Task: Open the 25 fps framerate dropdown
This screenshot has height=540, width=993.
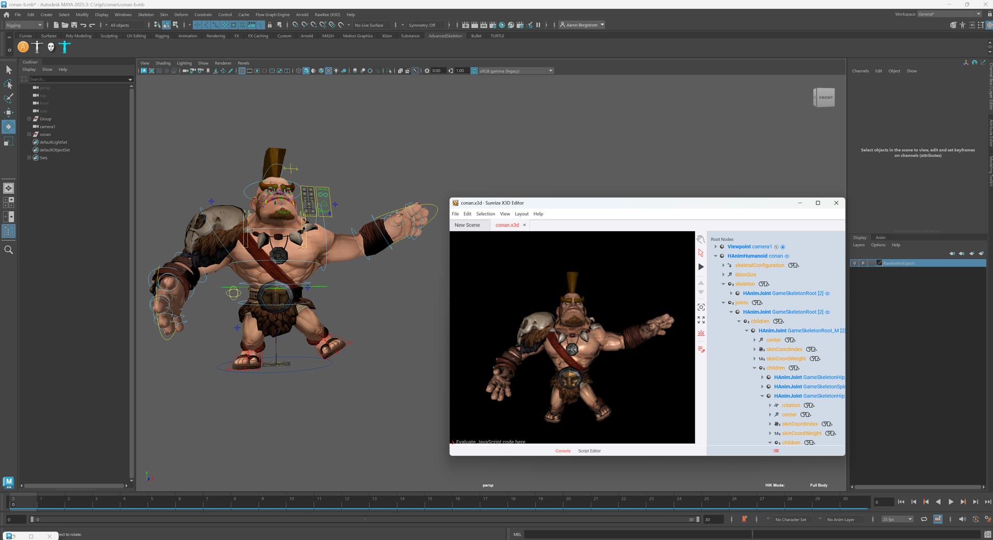Action: tap(897, 519)
